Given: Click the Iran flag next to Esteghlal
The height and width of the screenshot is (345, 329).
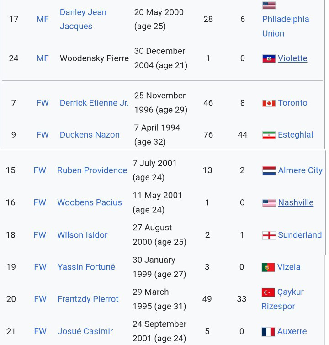Looking at the screenshot, I should (x=269, y=135).
